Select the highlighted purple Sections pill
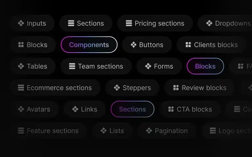 click(133, 109)
